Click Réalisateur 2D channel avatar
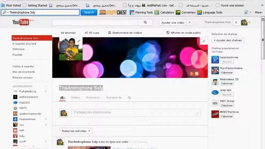This screenshot has height=149, width=265. point(215,82)
